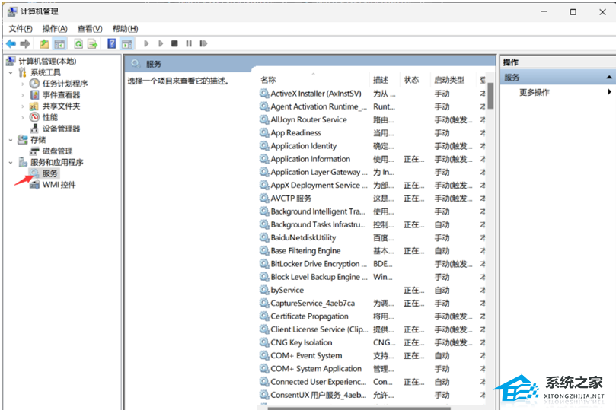Sort services by 名称 column header
616x410 pixels.
click(268, 80)
